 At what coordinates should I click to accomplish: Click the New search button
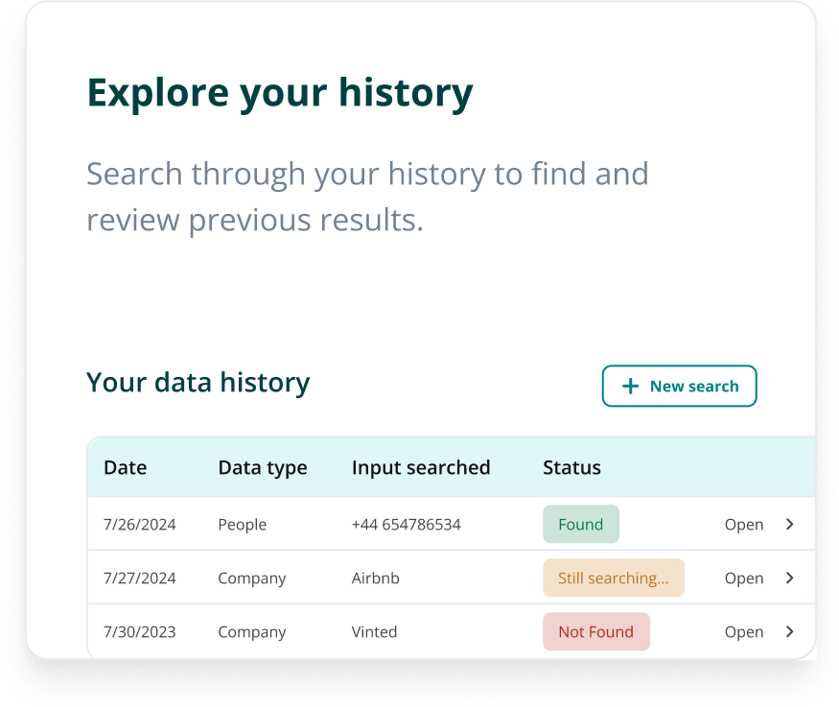click(x=679, y=386)
